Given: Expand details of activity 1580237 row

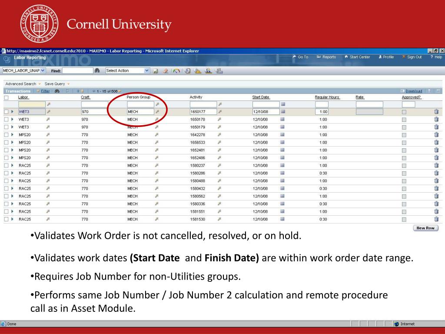Looking at the screenshot, I should point(12,165).
